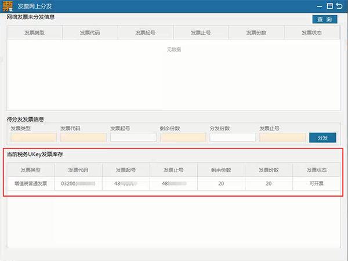
Task: Click 发票份数 header in top undistributed table
Action: pos(256,33)
